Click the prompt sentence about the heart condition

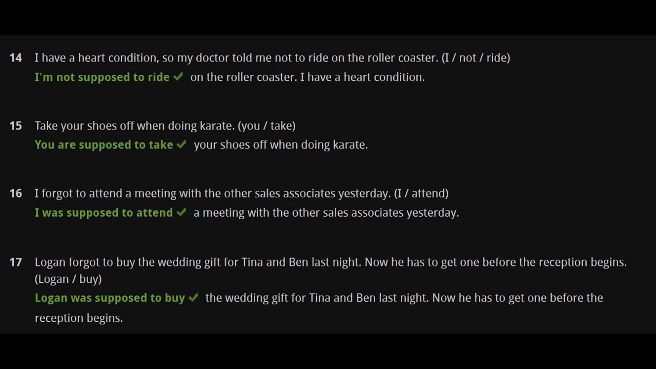pyautogui.click(x=236, y=58)
